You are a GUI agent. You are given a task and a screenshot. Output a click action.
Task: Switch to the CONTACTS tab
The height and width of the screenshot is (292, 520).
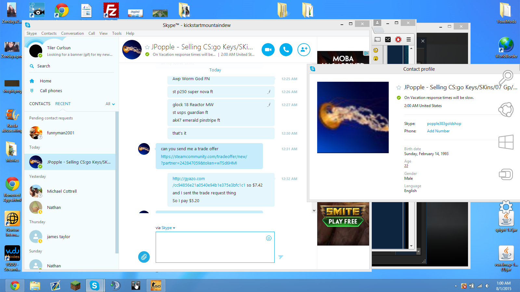click(x=40, y=104)
